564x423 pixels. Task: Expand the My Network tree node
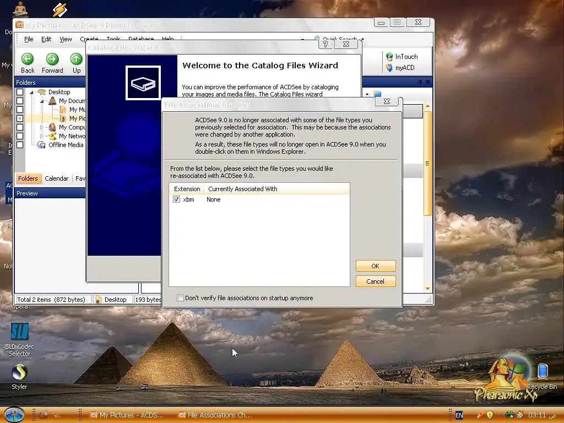coord(42,137)
